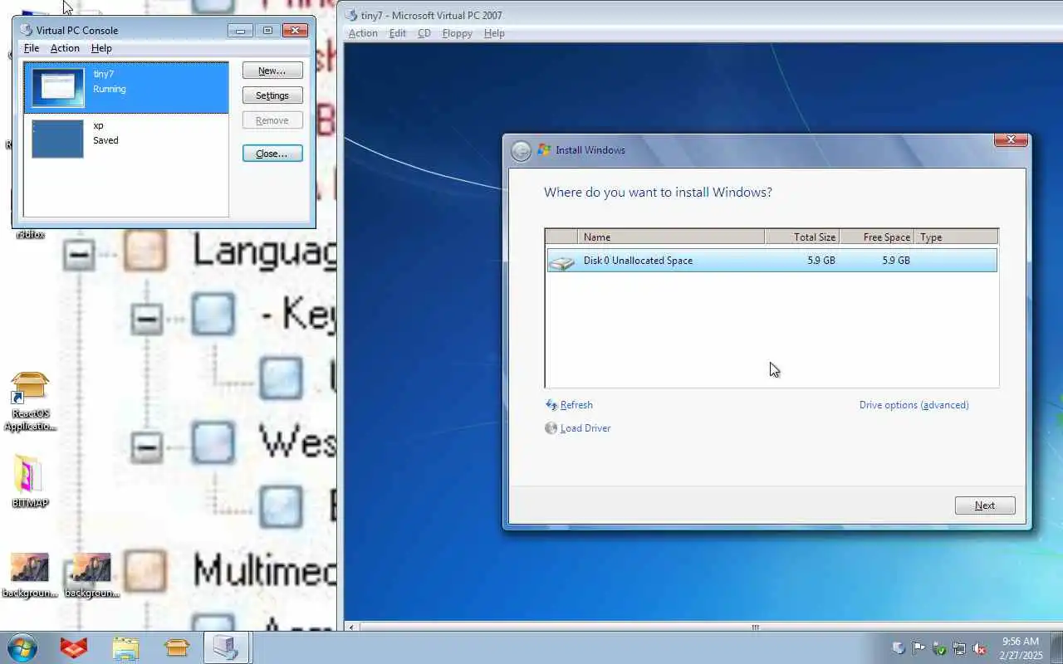Click the tray icon left of the flag
This screenshot has height=664, width=1063.
pos(899,648)
